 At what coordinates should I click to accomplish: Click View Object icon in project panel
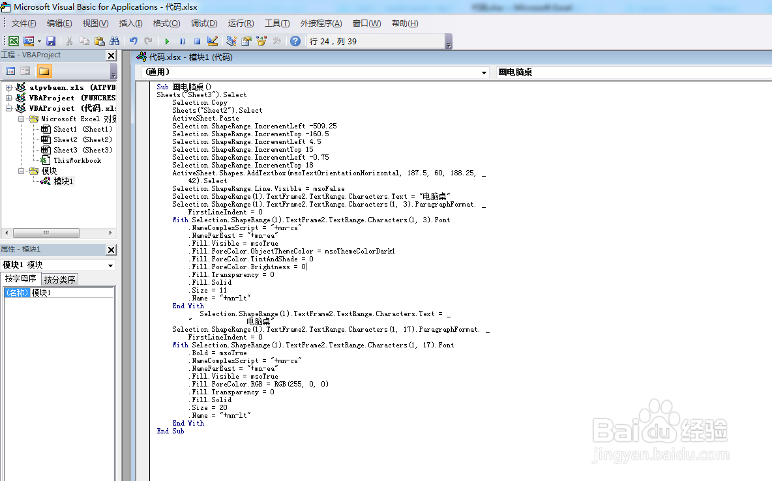[x=25, y=72]
